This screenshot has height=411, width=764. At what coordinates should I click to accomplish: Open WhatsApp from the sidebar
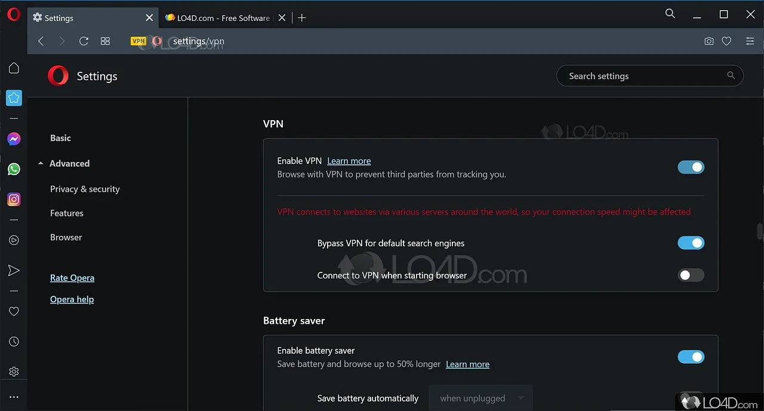[x=14, y=169]
